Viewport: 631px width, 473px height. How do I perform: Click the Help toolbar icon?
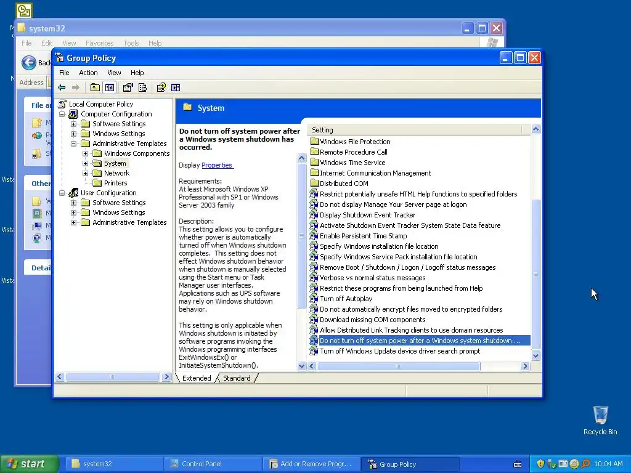(161, 87)
